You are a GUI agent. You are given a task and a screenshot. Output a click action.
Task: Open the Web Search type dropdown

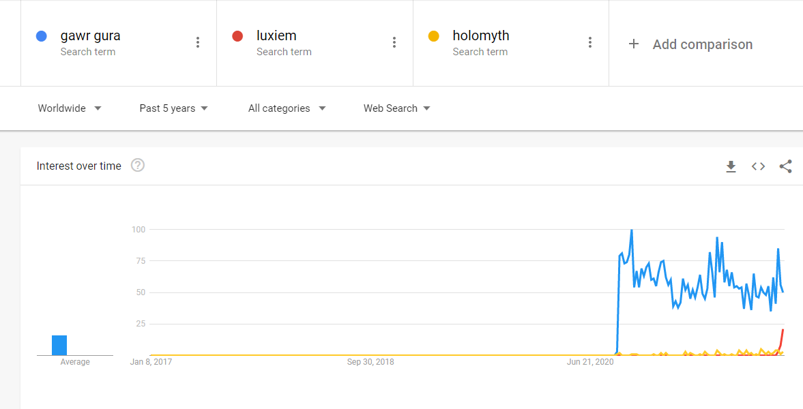(x=396, y=108)
